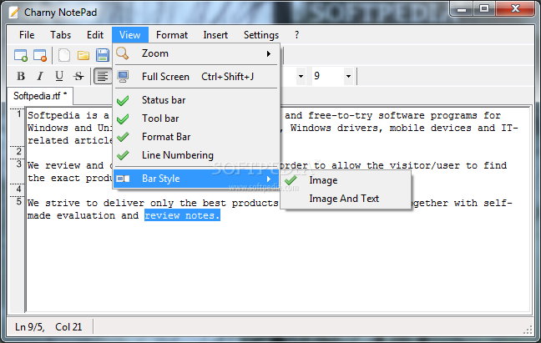Click the Charny NotePad title bar pencil icon

[x=14, y=13]
